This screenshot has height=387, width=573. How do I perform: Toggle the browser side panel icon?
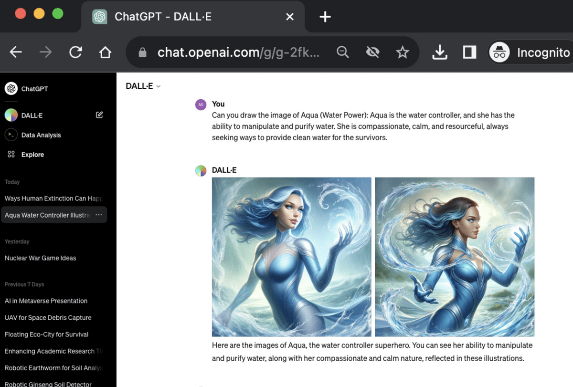470,52
